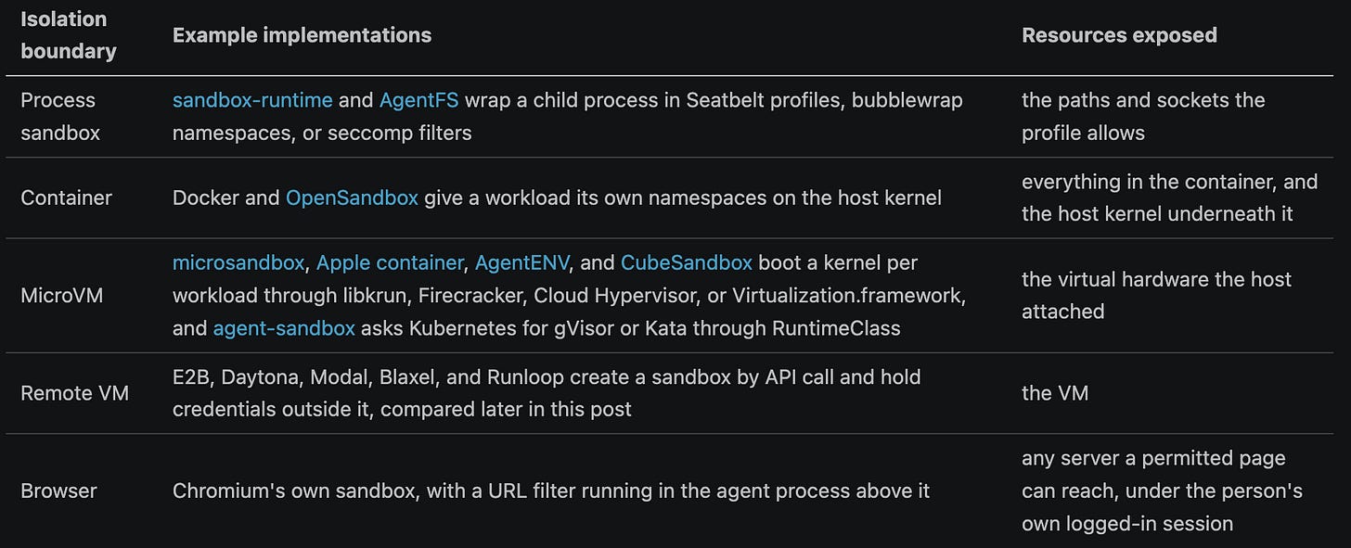The height and width of the screenshot is (548, 1351).
Task: Click the Chromium's own sandbox description text
Action: (x=551, y=491)
